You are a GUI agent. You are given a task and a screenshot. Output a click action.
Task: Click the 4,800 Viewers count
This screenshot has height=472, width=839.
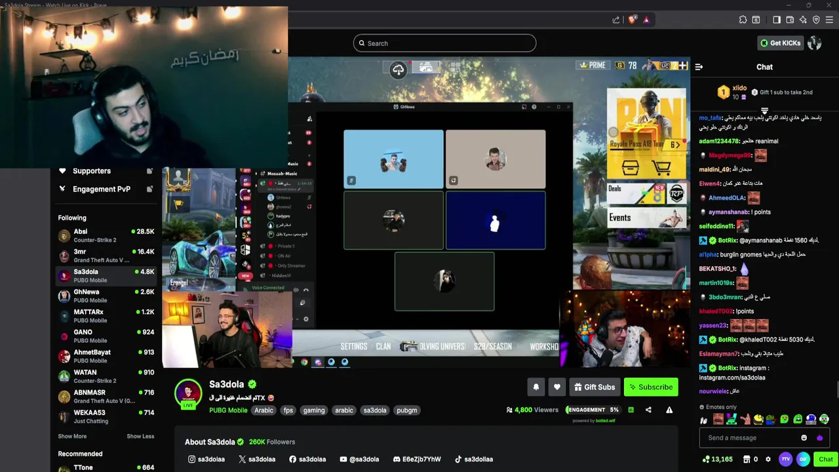tap(532, 410)
